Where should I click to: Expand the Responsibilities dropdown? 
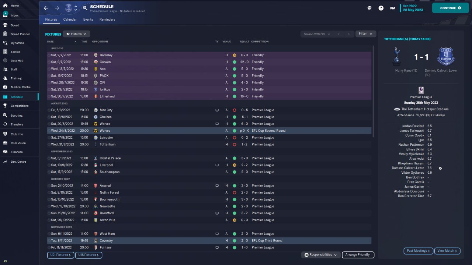tap(320, 255)
